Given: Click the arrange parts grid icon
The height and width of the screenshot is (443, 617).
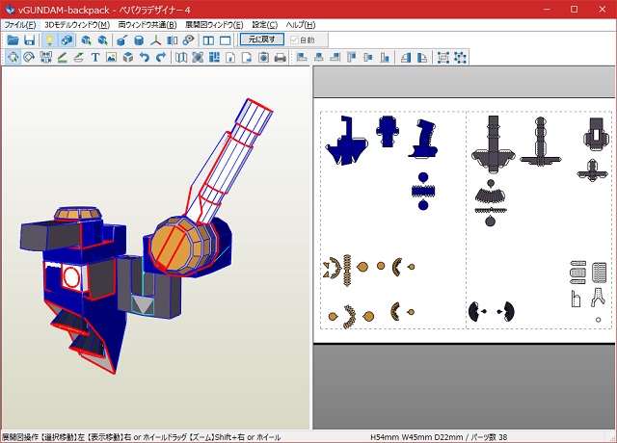Looking at the screenshot, I should 214,58.
